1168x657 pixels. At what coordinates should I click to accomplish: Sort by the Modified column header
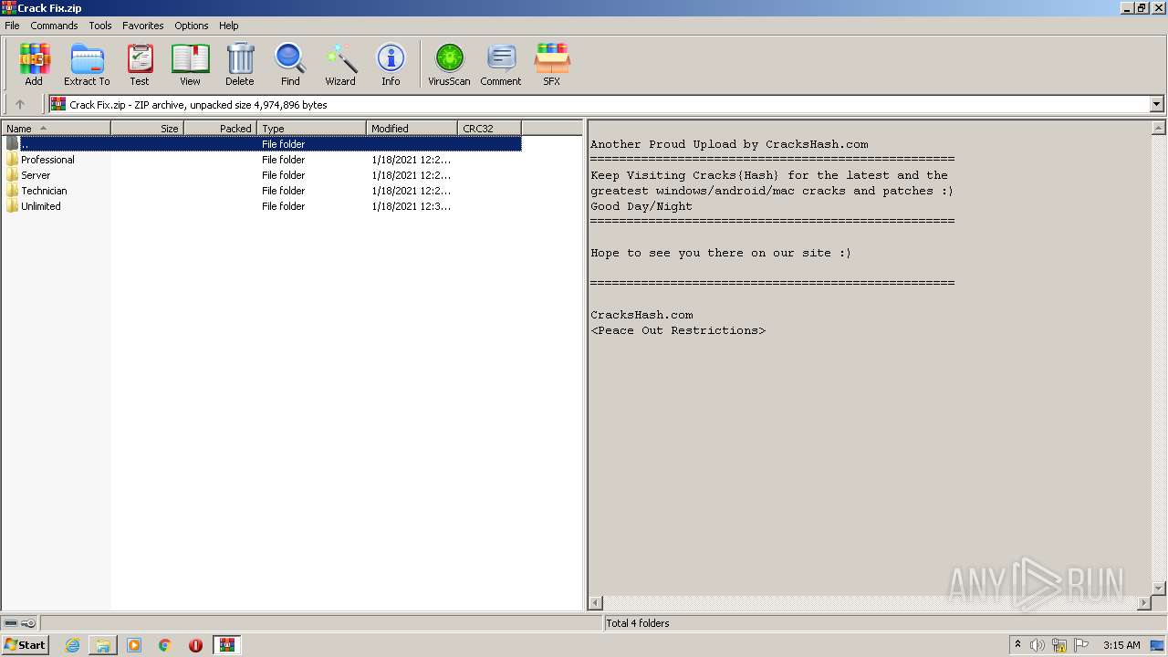point(412,129)
